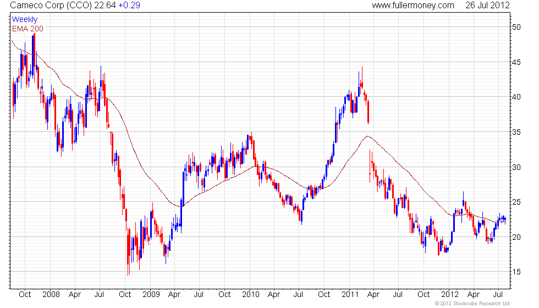The height and width of the screenshot is (308, 539).
Task: Click the 35 price axis label
Action: (x=516, y=132)
